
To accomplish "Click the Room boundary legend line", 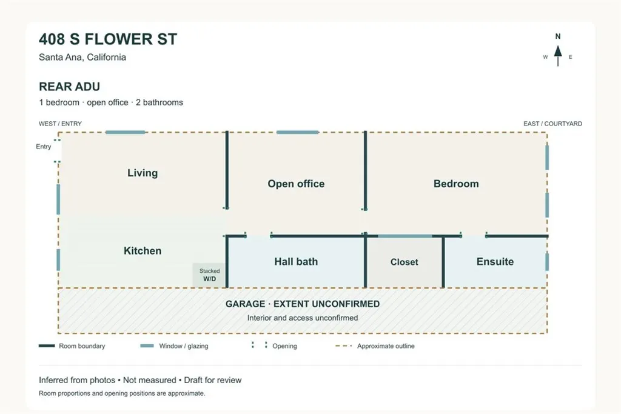I will [x=47, y=346].
